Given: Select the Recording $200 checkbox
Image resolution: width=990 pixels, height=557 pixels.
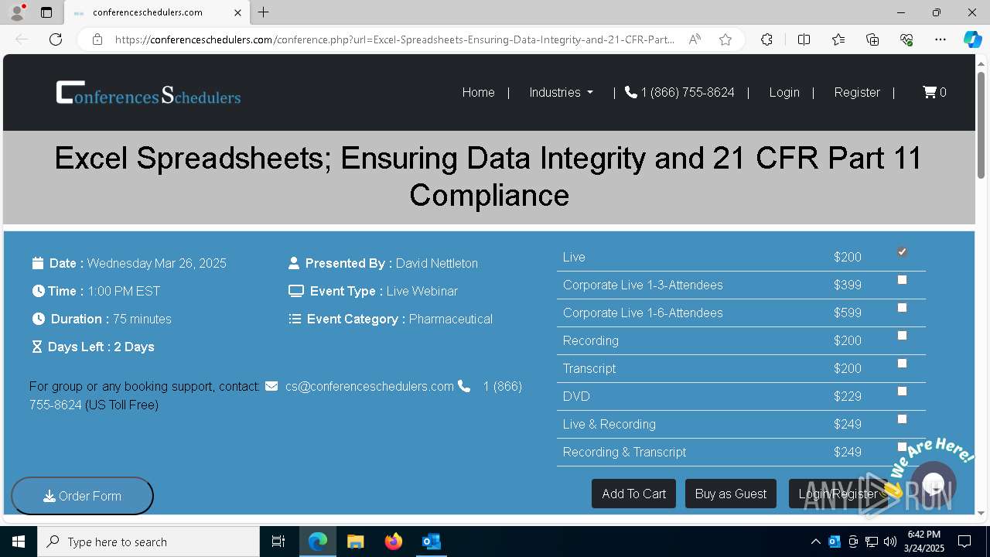Looking at the screenshot, I should tap(902, 336).
